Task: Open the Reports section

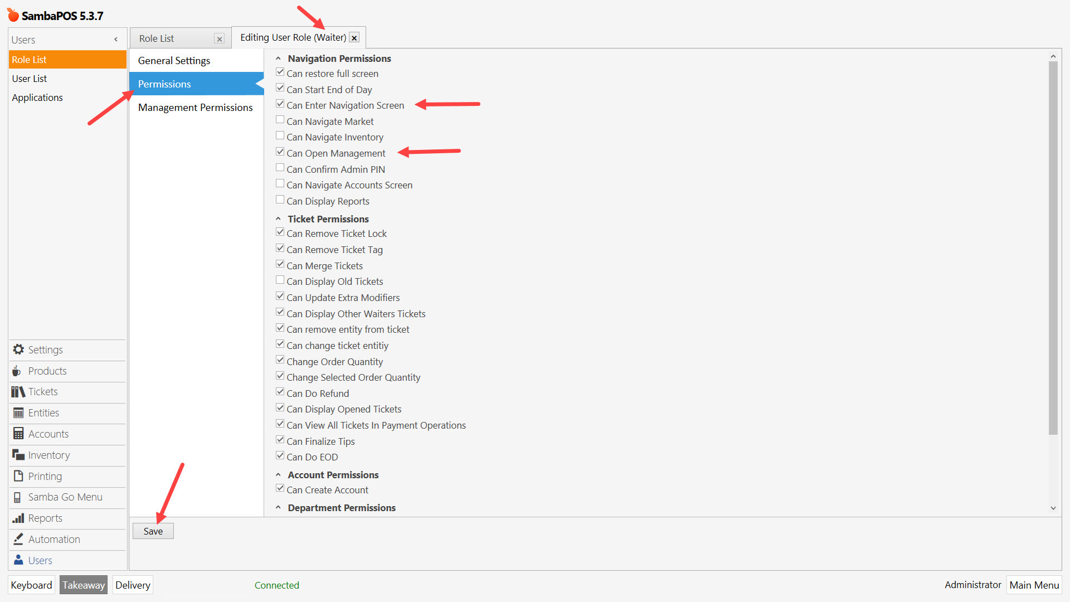Action: (45, 518)
